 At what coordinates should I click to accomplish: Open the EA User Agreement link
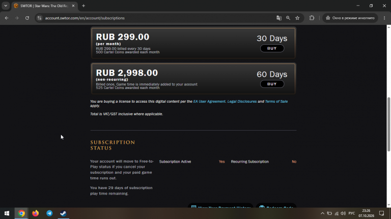coord(209,101)
